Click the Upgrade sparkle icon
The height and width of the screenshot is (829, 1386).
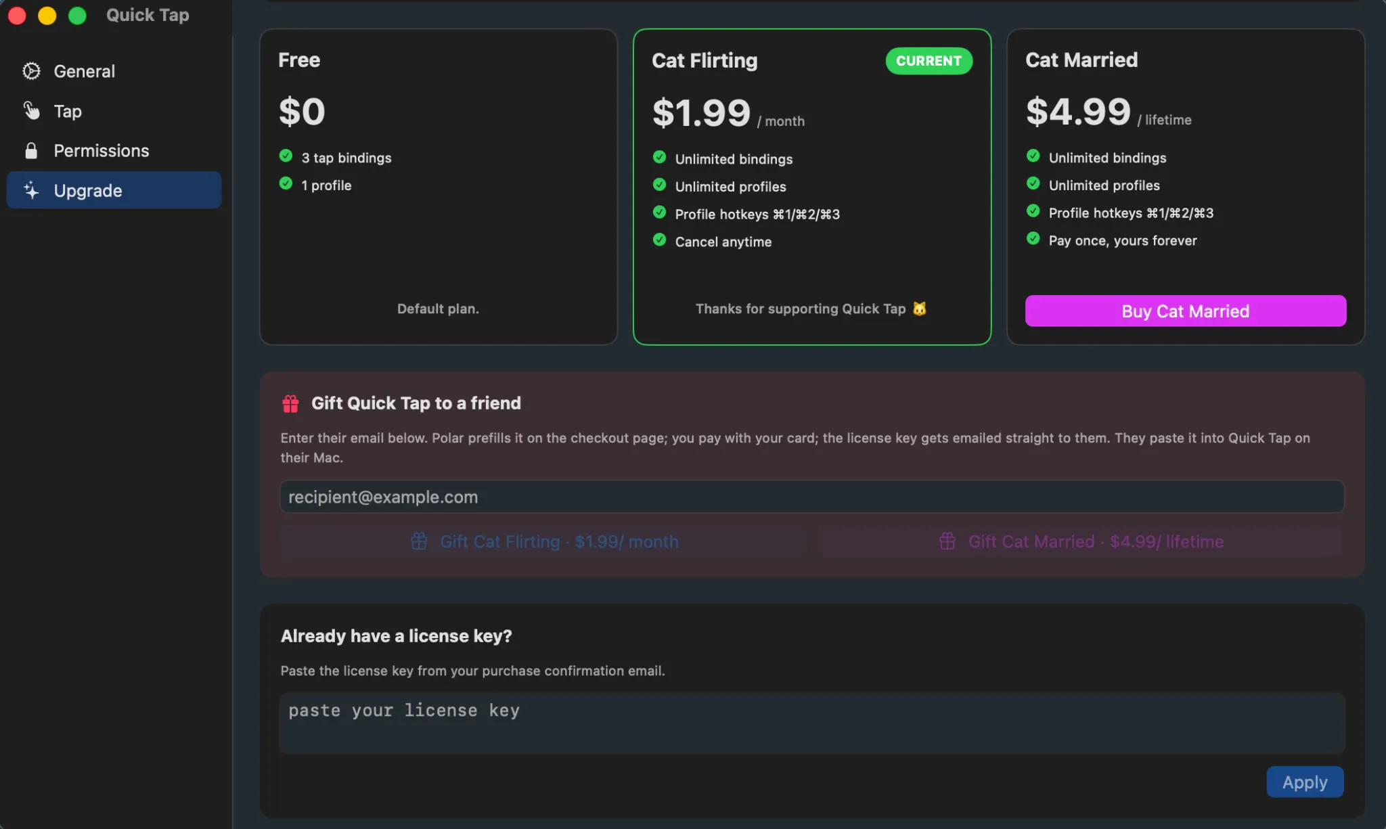[31, 190]
